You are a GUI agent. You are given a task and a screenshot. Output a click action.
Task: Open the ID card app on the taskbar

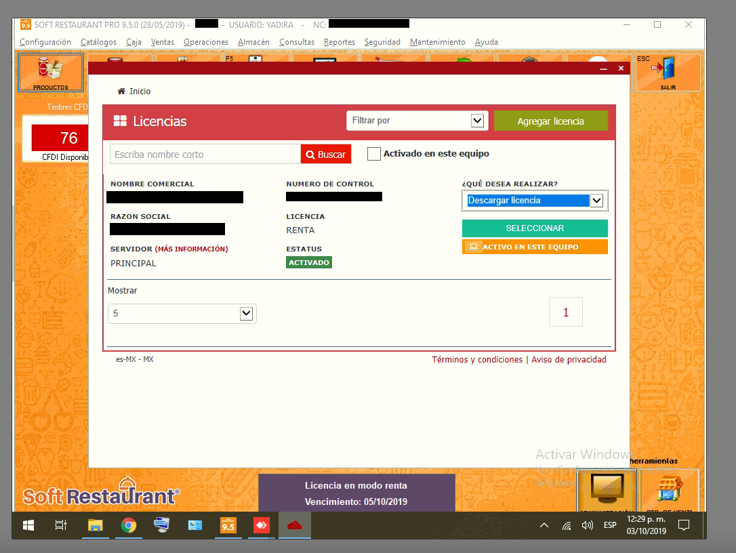[x=195, y=525]
